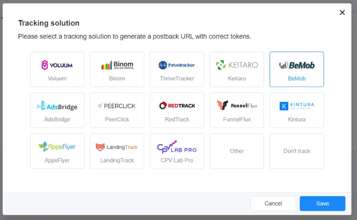Choose the Kintura logo
The height and width of the screenshot is (220, 357).
[x=297, y=106]
